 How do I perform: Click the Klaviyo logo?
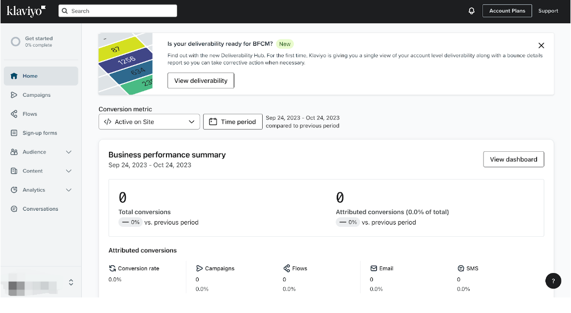[x=26, y=11]
